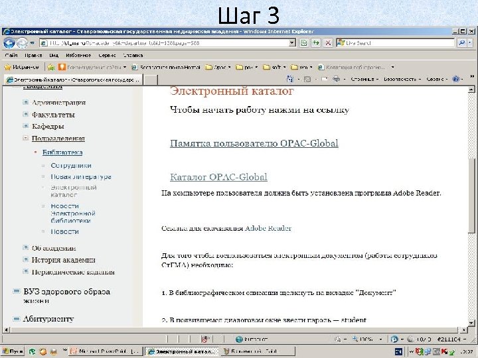
Task: Click the magnifier search button
Action: [x=461, y=43]
